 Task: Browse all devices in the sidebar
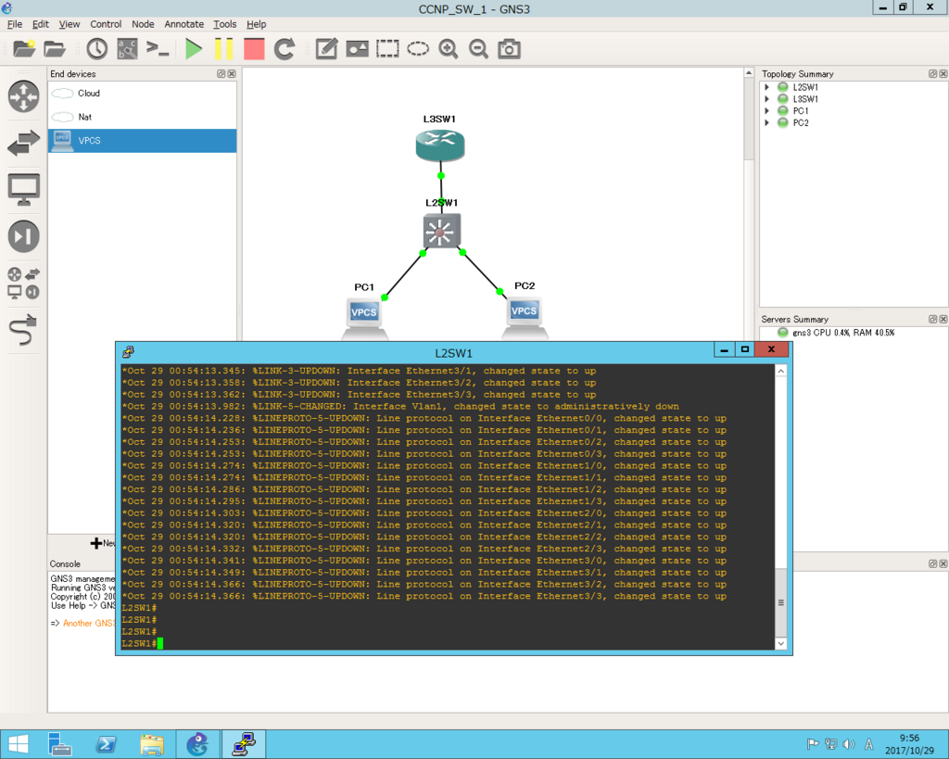(x=23, y=283)
